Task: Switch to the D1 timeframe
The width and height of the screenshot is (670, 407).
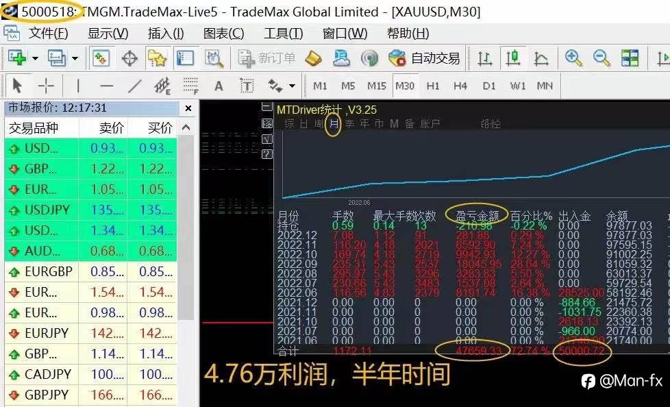Action: coord(489,86)
